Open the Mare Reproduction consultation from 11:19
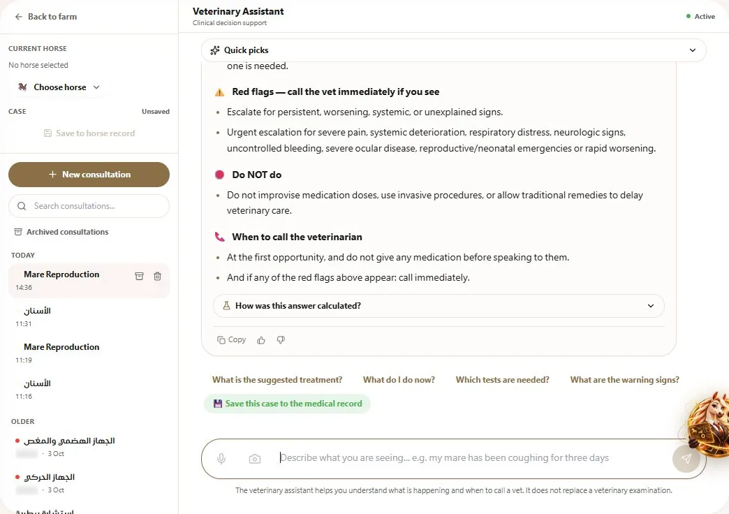The height and width of the screenshot is (514, 729). [89, 353]
